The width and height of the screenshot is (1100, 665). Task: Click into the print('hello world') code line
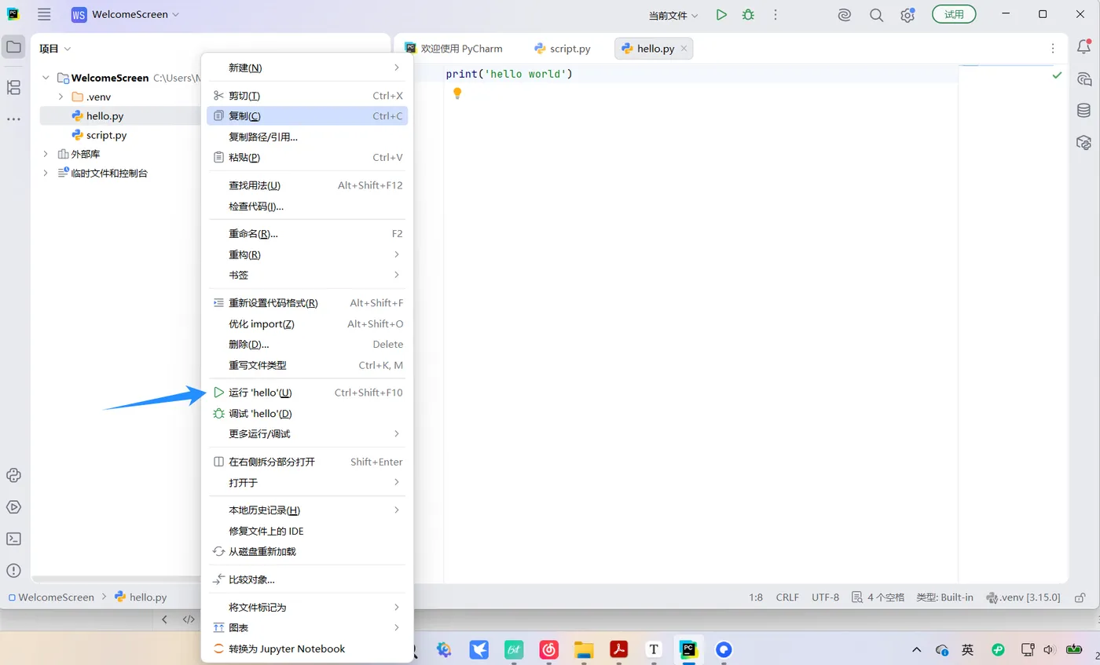tap(509, 74)
